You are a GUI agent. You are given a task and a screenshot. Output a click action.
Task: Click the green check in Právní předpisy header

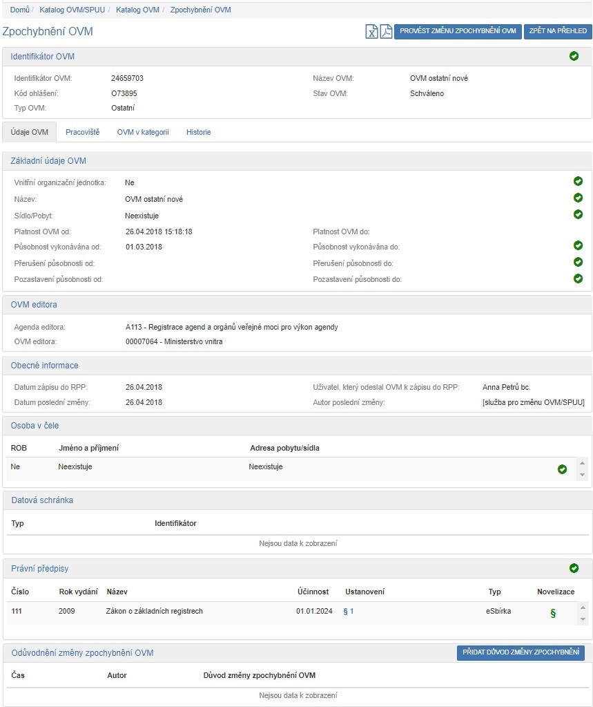(x=574, y=568)
